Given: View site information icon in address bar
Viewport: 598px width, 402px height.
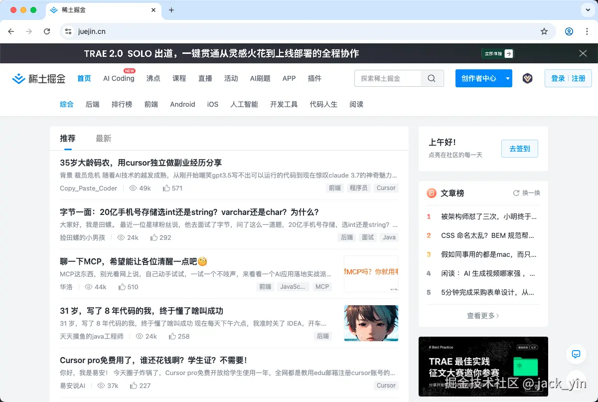Looking at the screenshot, I should point(69,31).
